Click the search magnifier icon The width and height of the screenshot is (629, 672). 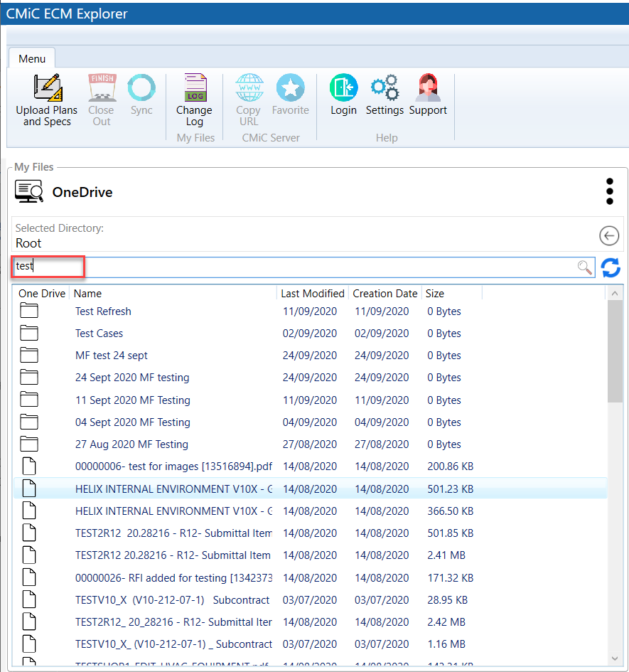pyautogui.click(x=584, y=267)
